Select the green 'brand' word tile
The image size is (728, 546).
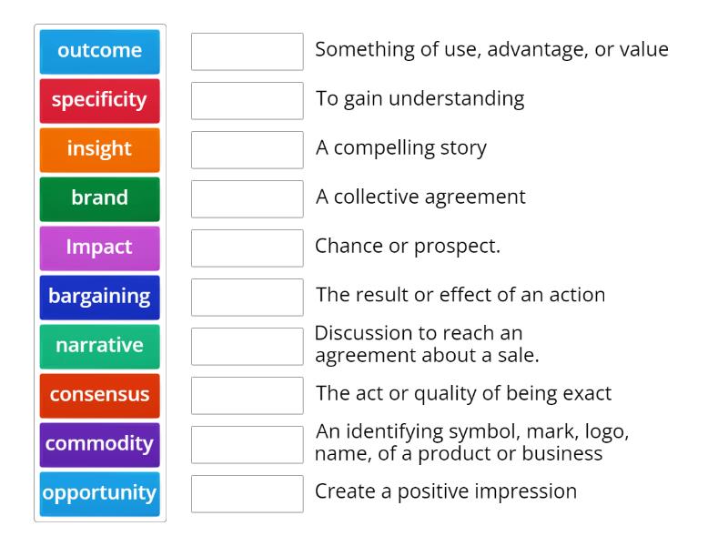click(99, 198)
